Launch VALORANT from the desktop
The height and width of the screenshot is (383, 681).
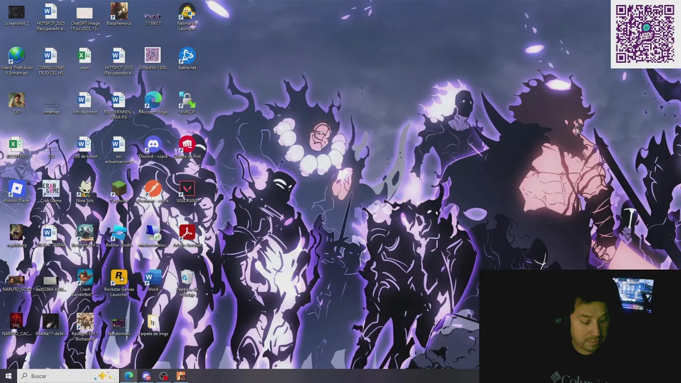187,191
